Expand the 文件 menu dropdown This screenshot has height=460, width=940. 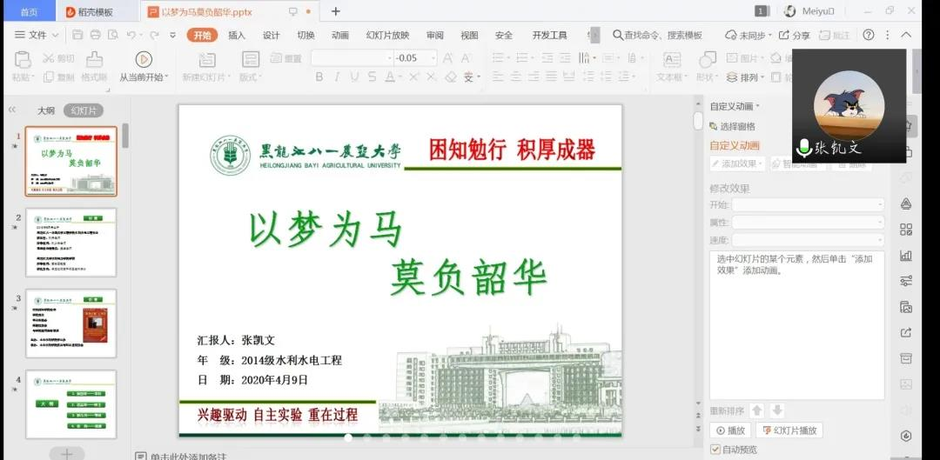pos(37,36)
